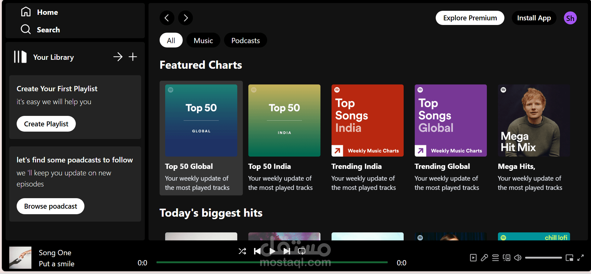591x274 pixels.
Task: Open the Sh user profile avatar
Action: coord(570,18)
